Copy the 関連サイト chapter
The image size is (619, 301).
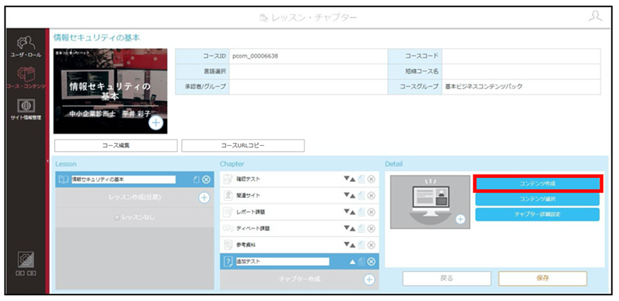[x=361, y=196]
